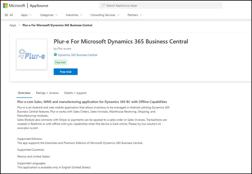The height and width of the screenshot is (174, 252).
Task: Expand the Partners dropdown menu
Action: point(135,15)
